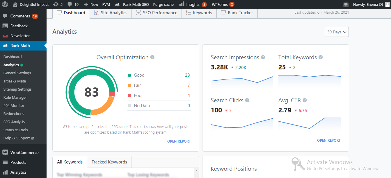Click help icon next to Search Clicks
The height and width of the screenshot is (178, 391).
pyautogui.click(x=247, y=100)
